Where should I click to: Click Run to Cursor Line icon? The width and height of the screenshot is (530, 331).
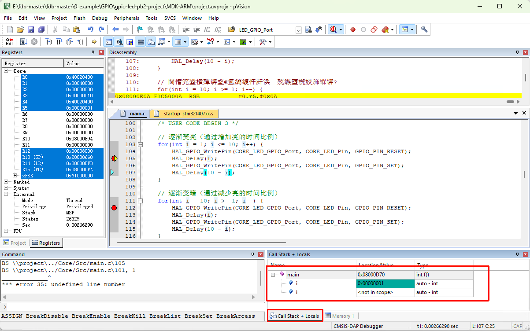(x=80, y=42)
